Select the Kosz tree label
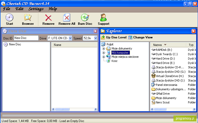Image resolution: width=198 pixels, height=123 pixels. click(x=114, y=61)
